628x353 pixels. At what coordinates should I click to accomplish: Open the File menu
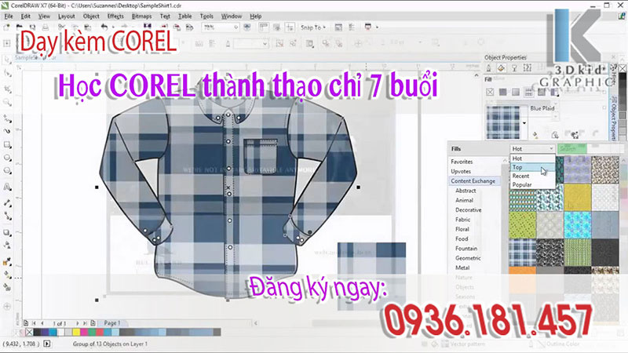click(x=9, y=16)
